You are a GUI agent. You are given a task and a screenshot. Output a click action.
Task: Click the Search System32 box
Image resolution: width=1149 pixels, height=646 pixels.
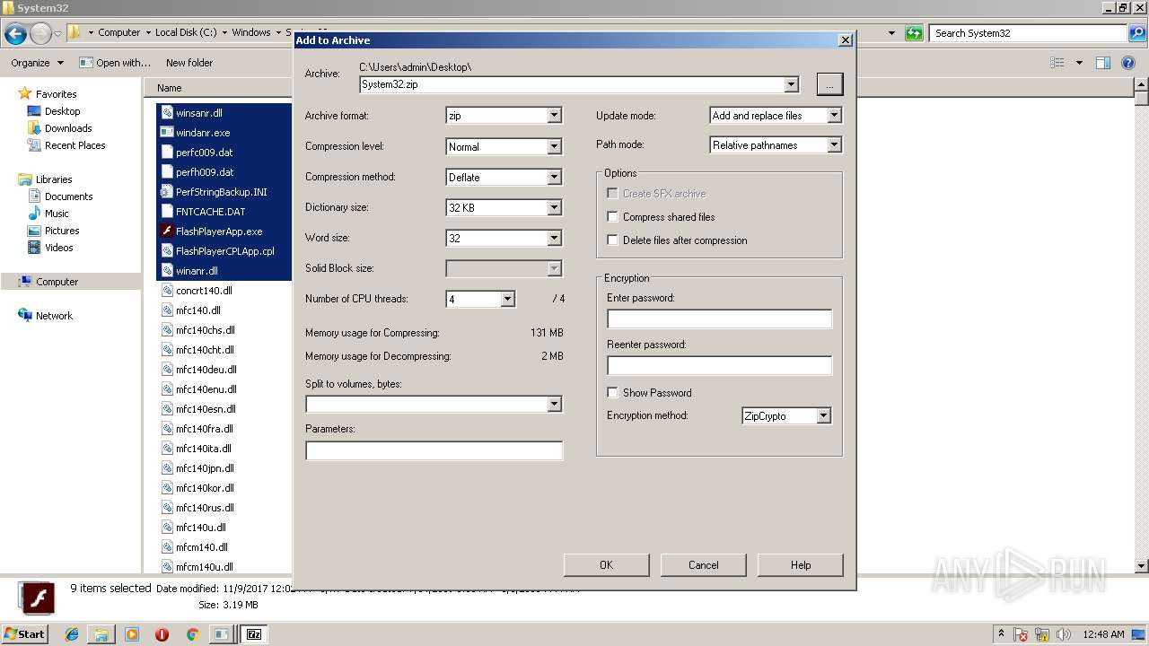[1029, 33]
